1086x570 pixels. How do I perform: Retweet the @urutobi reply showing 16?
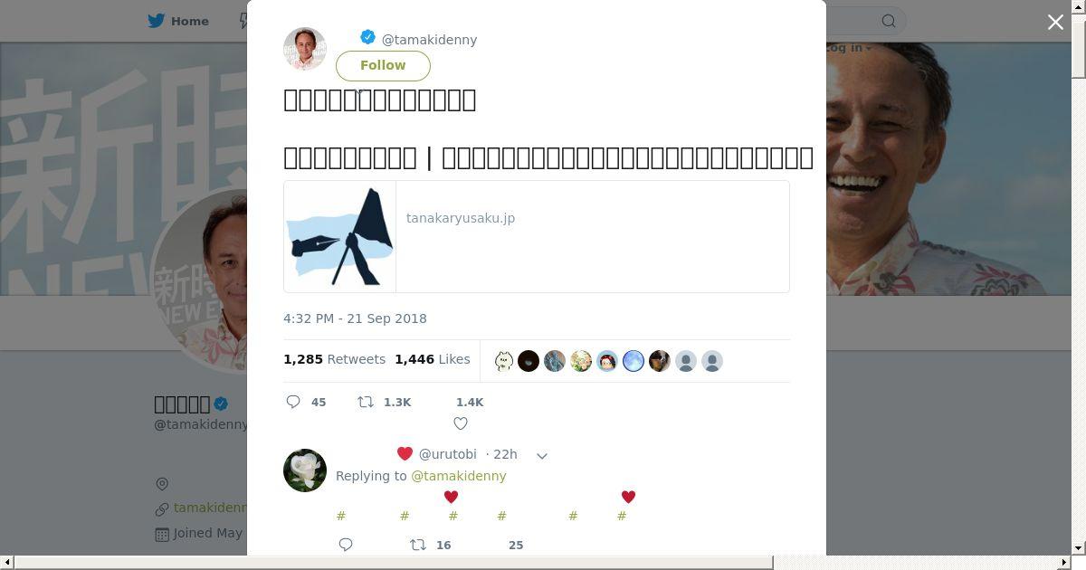tap(418, 545)
